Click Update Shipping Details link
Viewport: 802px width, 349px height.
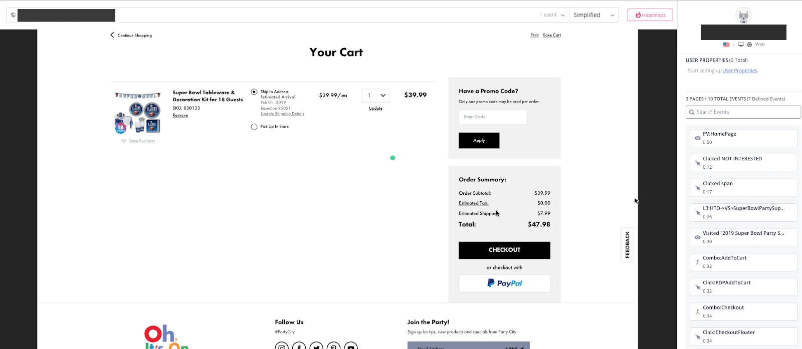click(282, 114)
